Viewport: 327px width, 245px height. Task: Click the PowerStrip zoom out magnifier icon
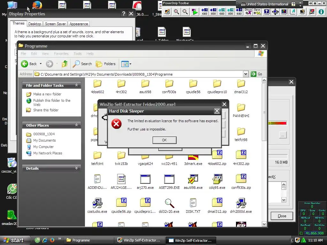pyautogui.click(x=185, y=12)
